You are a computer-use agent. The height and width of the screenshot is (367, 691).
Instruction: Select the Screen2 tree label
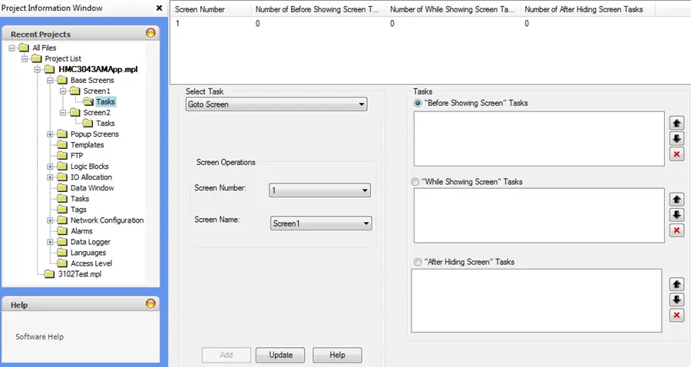(x=97, y=112)
